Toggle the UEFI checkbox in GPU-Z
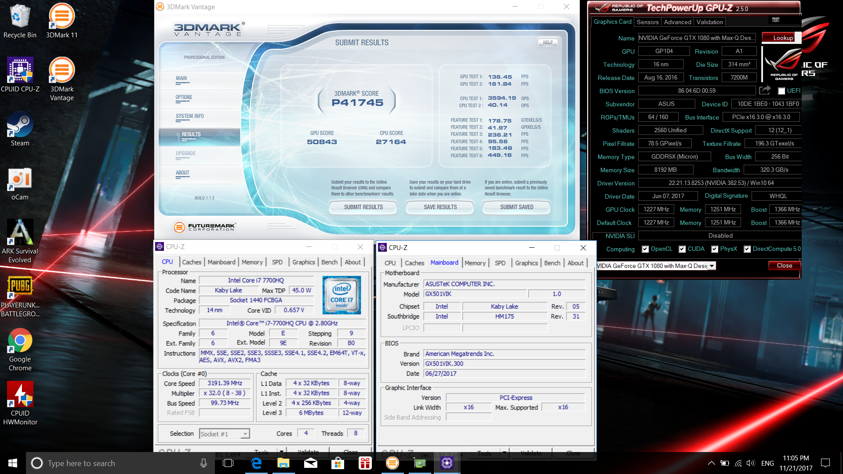The width and height of the screenshot is (843, 474). pos(781,91)
